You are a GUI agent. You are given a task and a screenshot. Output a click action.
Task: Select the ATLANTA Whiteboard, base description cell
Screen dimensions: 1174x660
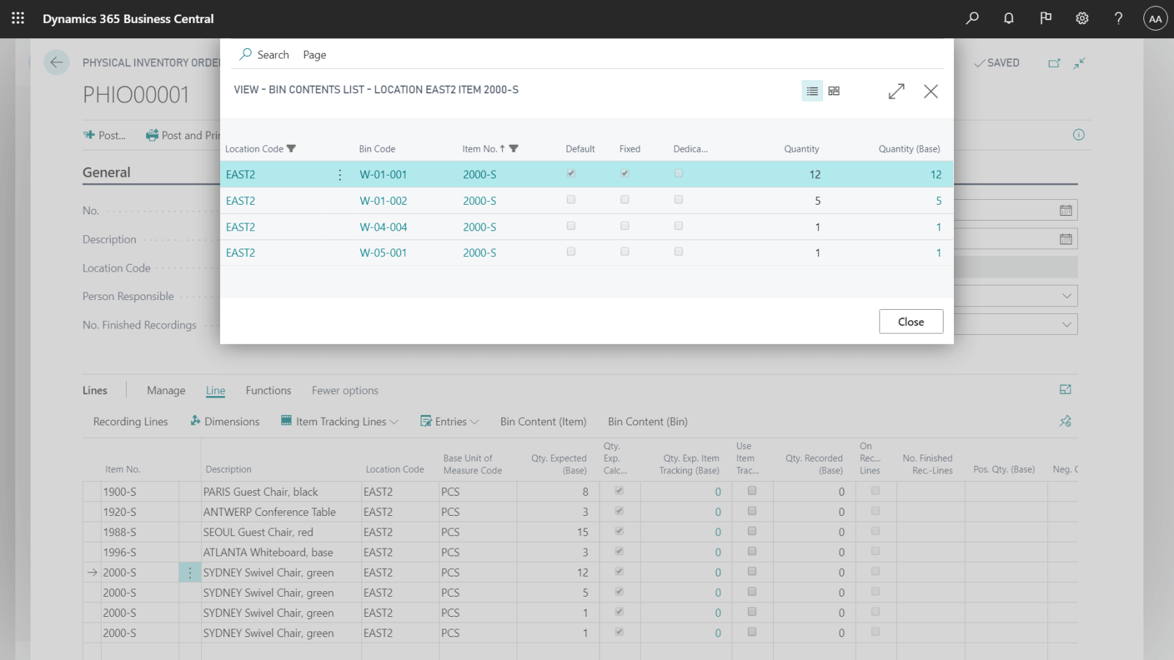click(281, 552)
